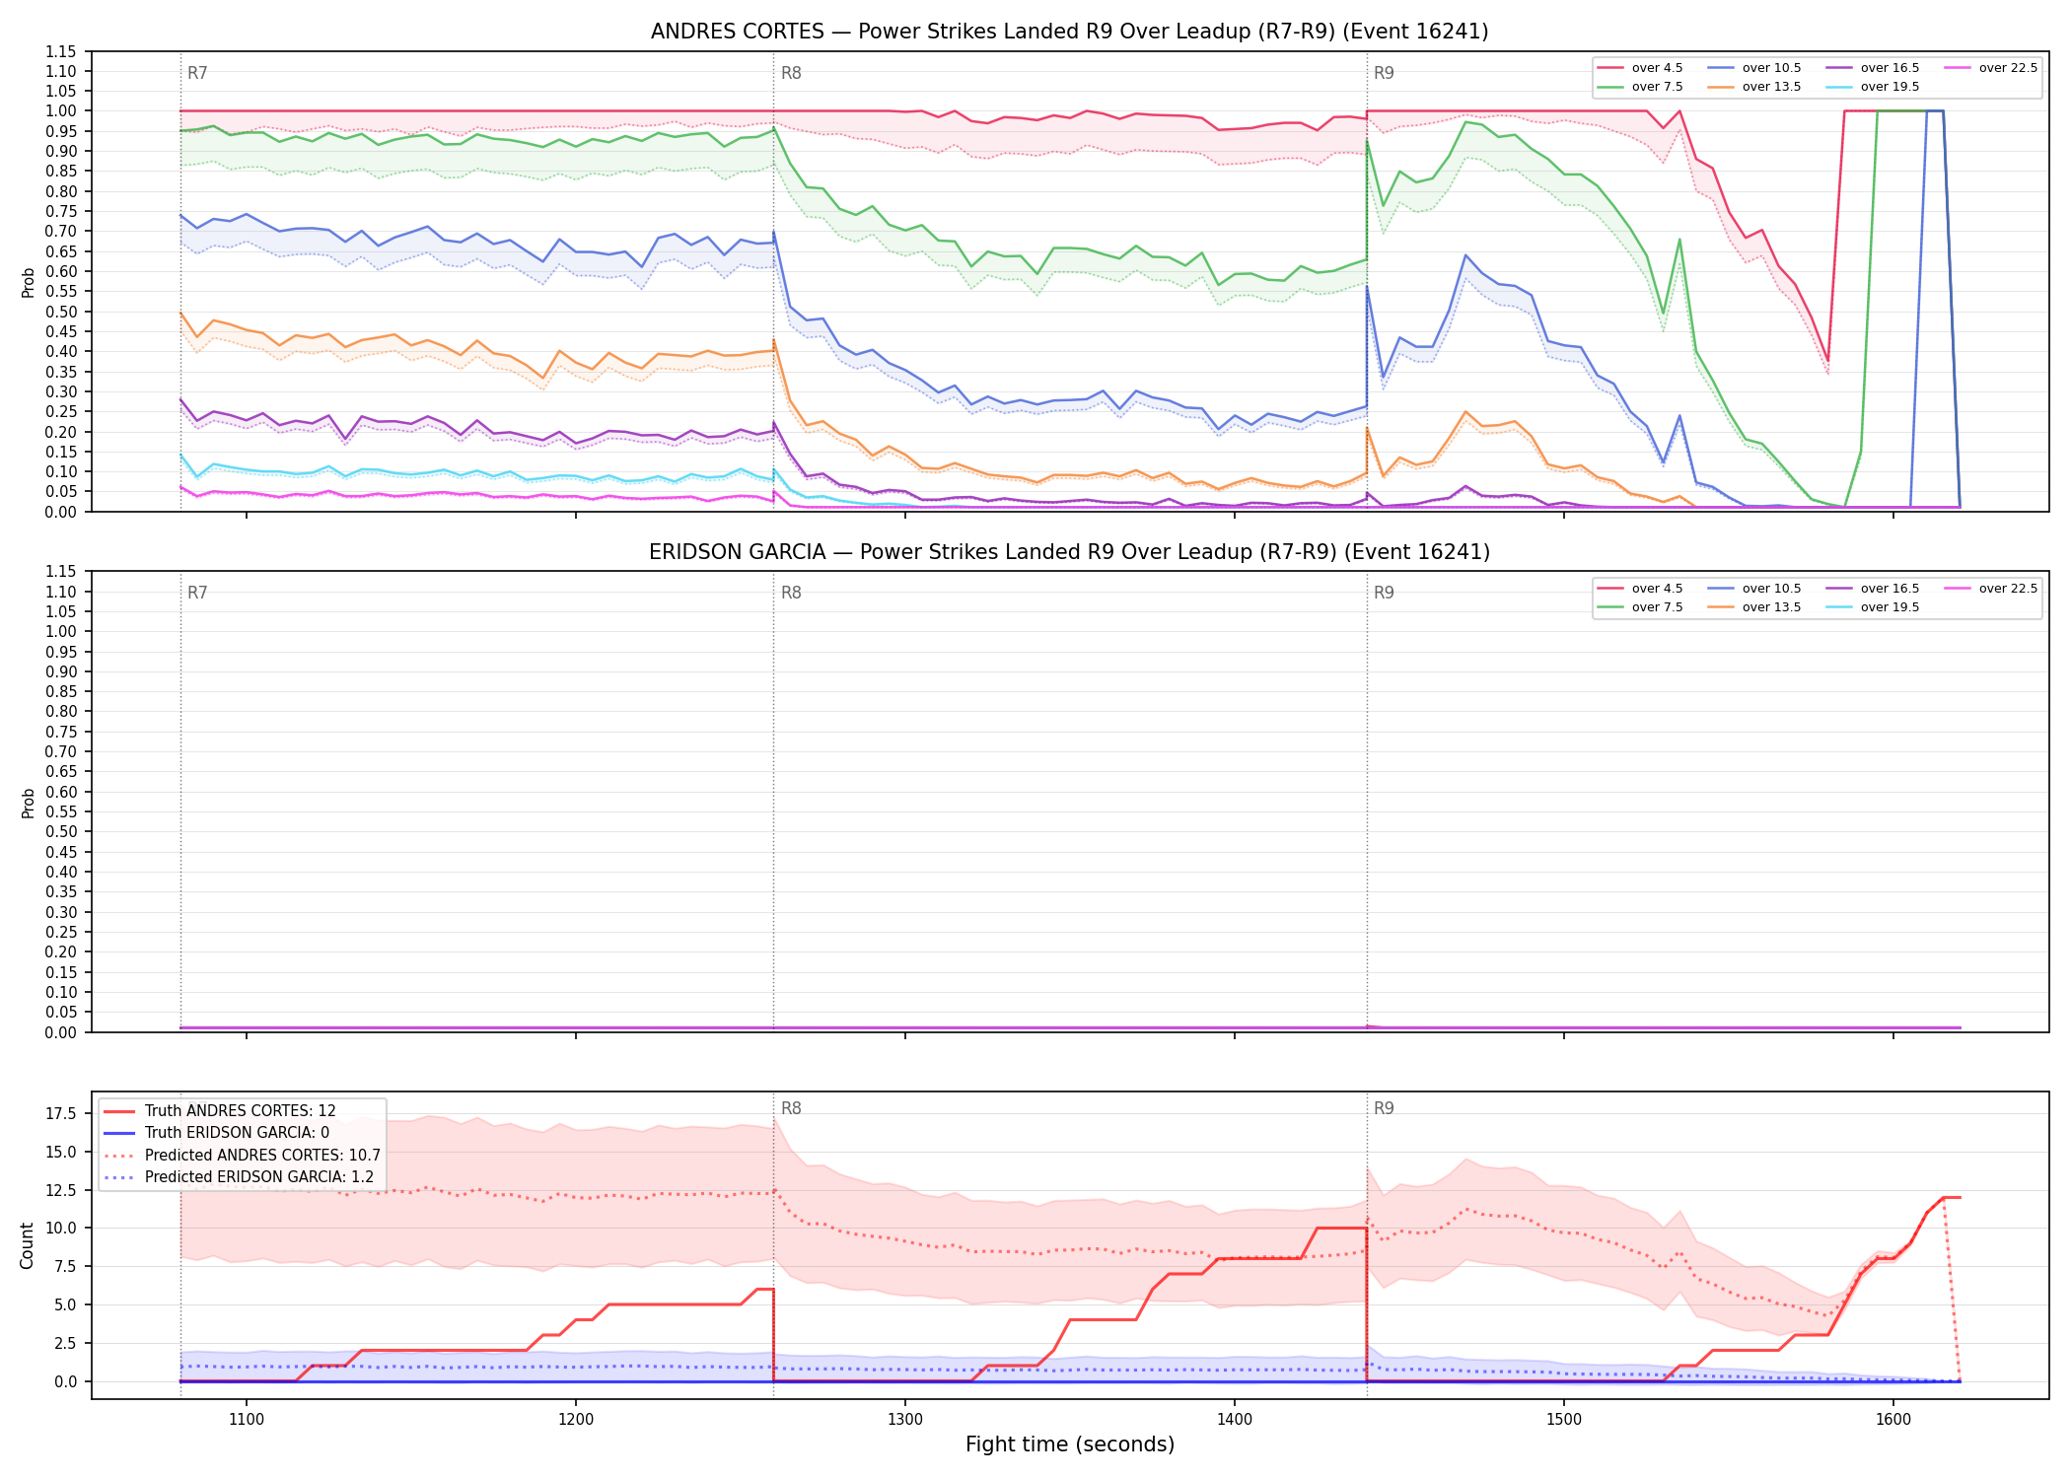Screen dimensions: 2071x1479
Task: Click the 10.0 tick on the Count axis
Action: pyautogui.click(x=61, y=1229)
